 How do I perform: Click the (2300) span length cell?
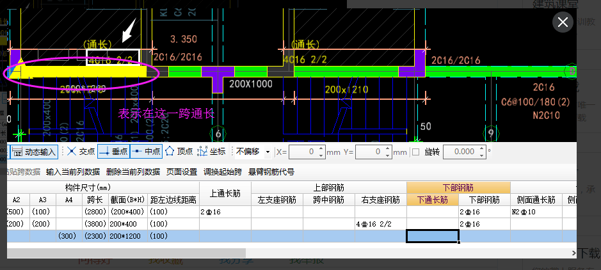[95, 236]
